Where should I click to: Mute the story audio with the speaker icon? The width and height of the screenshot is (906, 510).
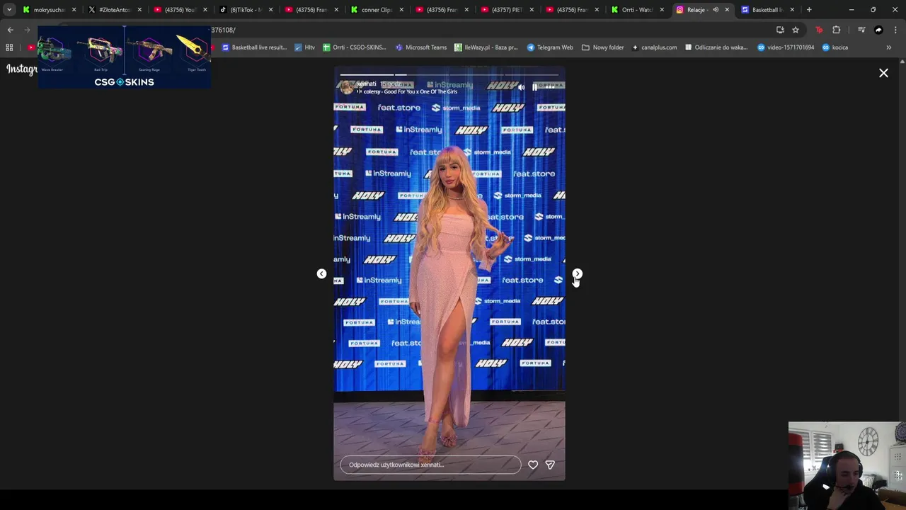coord(522,87)
